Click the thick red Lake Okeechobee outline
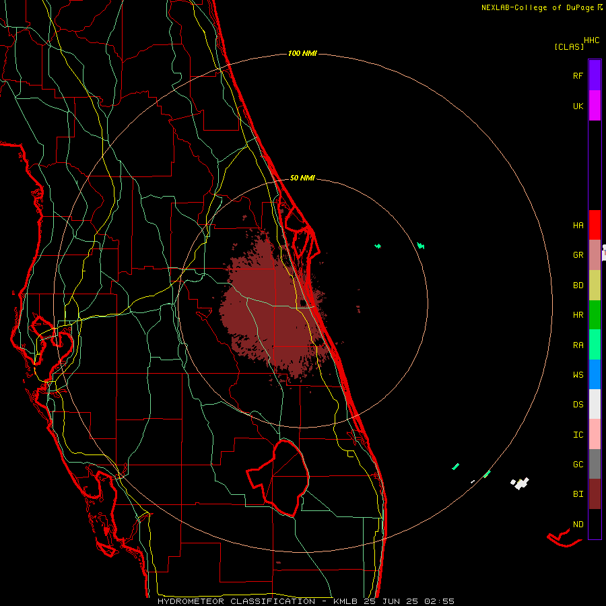606x606 pixels. click(279, 477)
